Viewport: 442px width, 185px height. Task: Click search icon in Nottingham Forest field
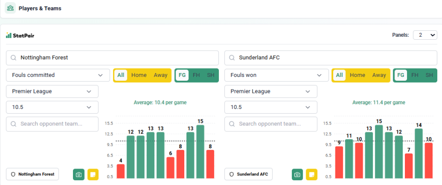pos(14,57)
